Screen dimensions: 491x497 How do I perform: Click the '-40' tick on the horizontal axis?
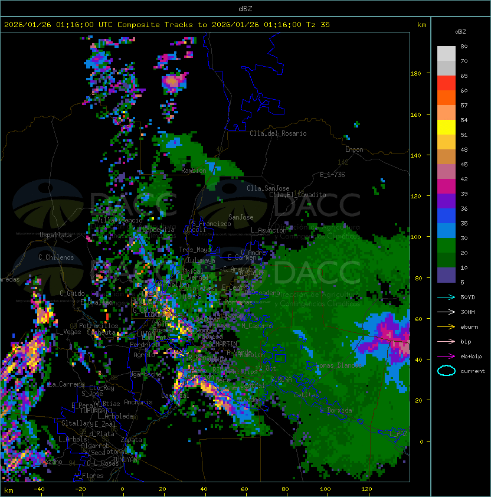(39, 489)
